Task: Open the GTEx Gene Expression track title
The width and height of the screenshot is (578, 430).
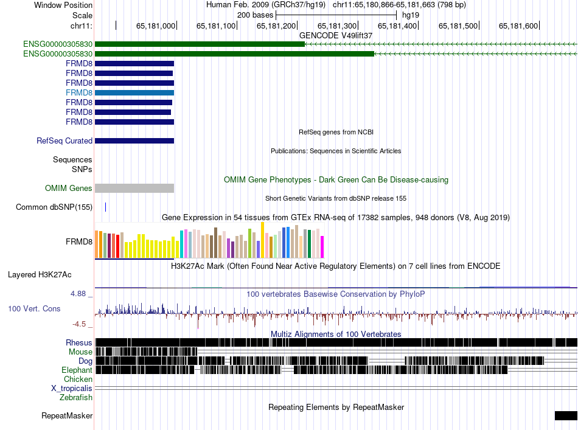Action: [x=336, y=217]
